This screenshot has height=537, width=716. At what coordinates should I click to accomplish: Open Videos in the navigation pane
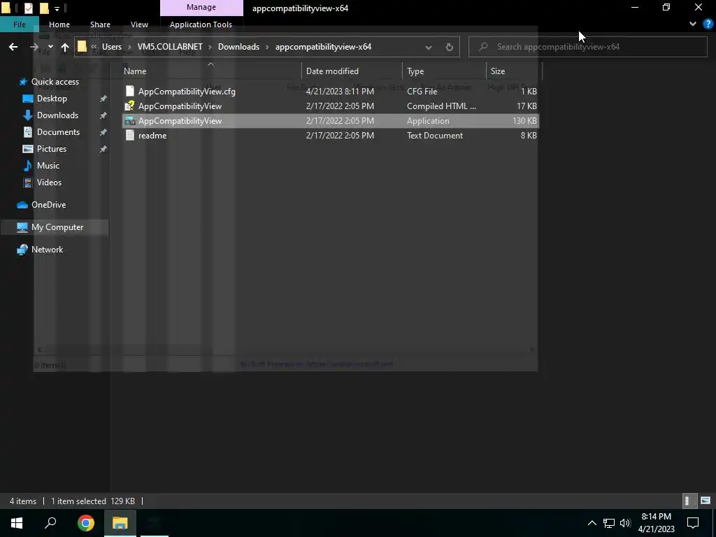[49, 182]
